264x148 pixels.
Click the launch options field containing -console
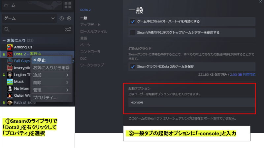click(192, 102)
